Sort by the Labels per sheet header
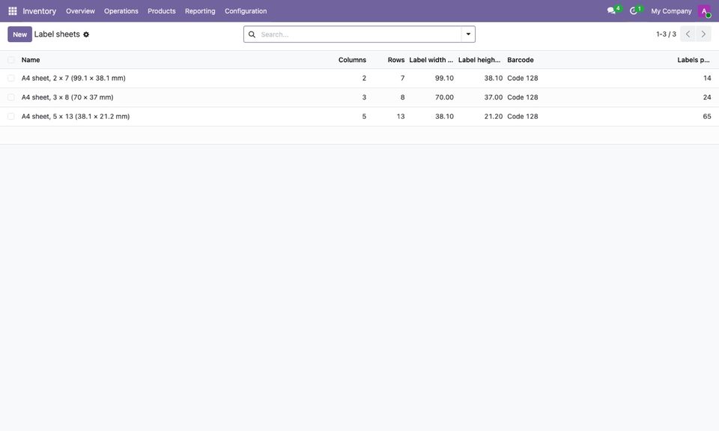 [694, 60]
